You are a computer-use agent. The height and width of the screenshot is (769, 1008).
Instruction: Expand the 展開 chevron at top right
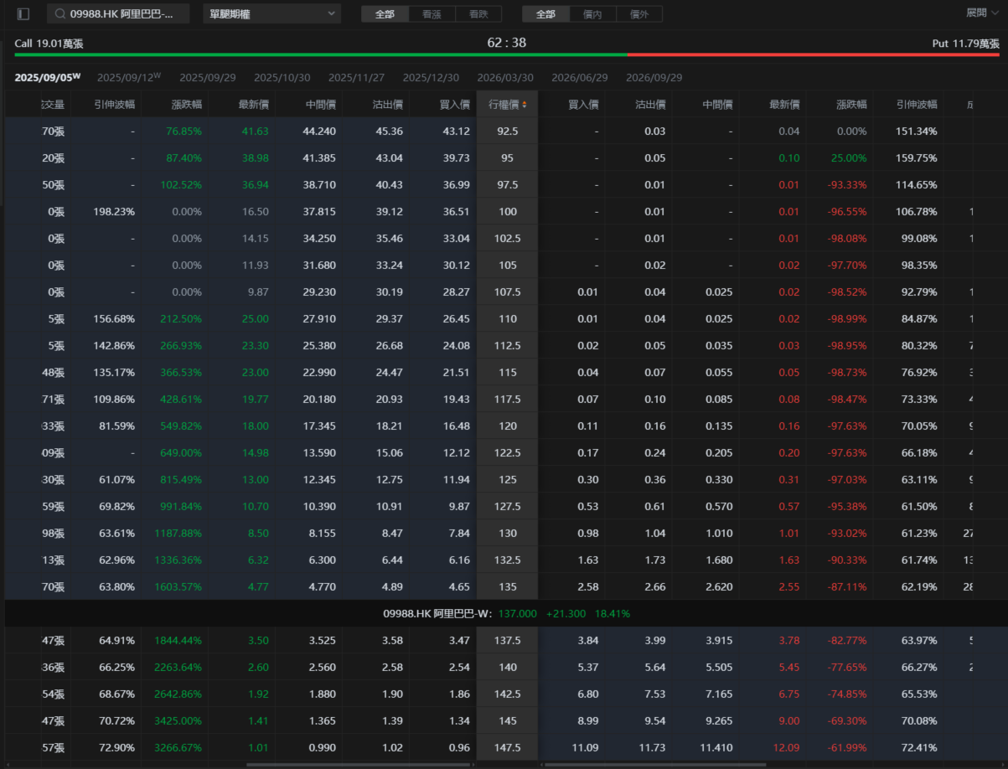[x=994, y=13]
